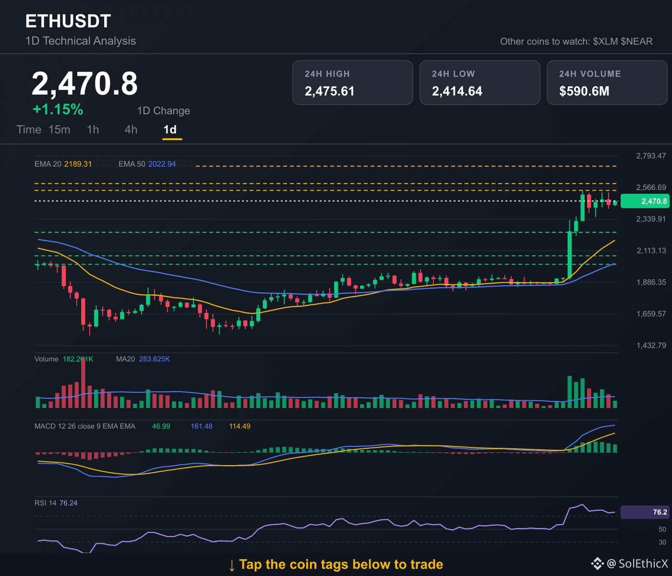Click the EMA 20 value 2189.31
This screenshot has width=672, height=576.
[78, 164]
